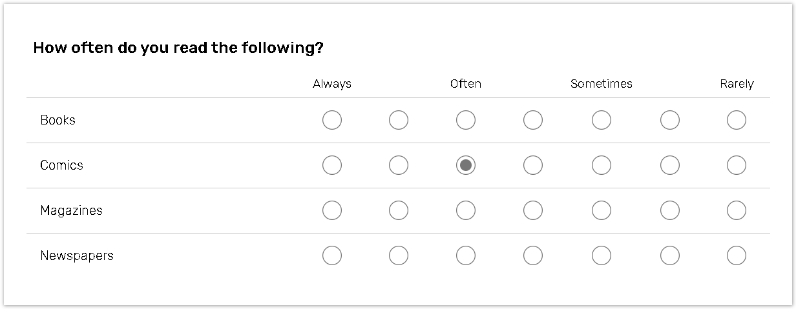The width and height of the screenshot is (796, 309).
Task: Choose Often for Magazines
Action: 465,210
